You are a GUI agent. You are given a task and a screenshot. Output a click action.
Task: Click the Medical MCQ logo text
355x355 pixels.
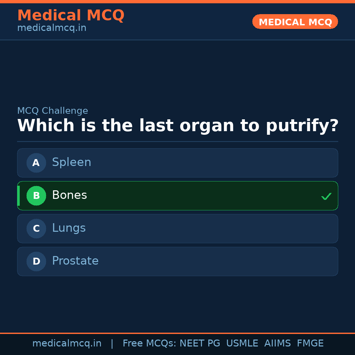(71, 15)
